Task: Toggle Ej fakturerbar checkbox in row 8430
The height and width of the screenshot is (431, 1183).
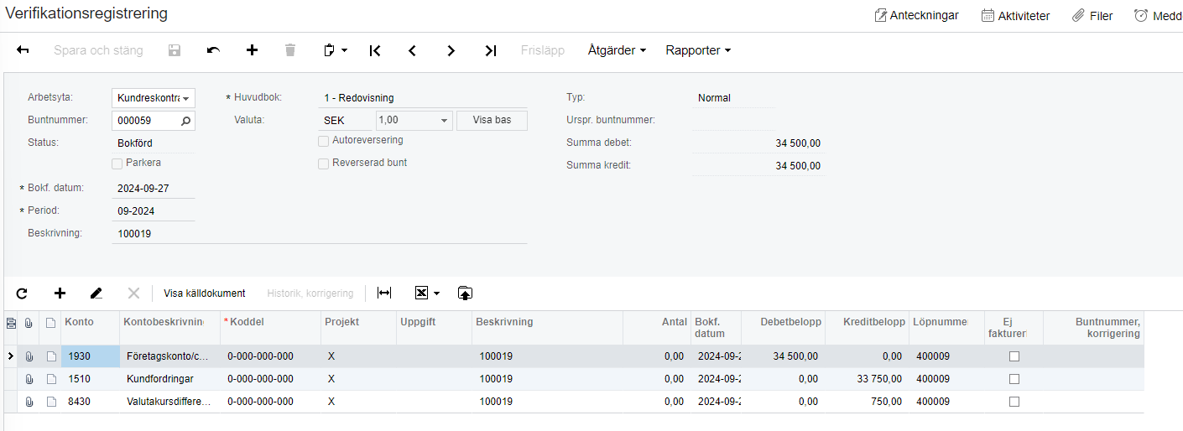Action: 1014,402
